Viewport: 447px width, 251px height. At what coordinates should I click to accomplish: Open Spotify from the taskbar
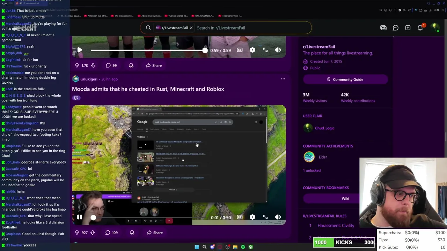click(243, 247)
